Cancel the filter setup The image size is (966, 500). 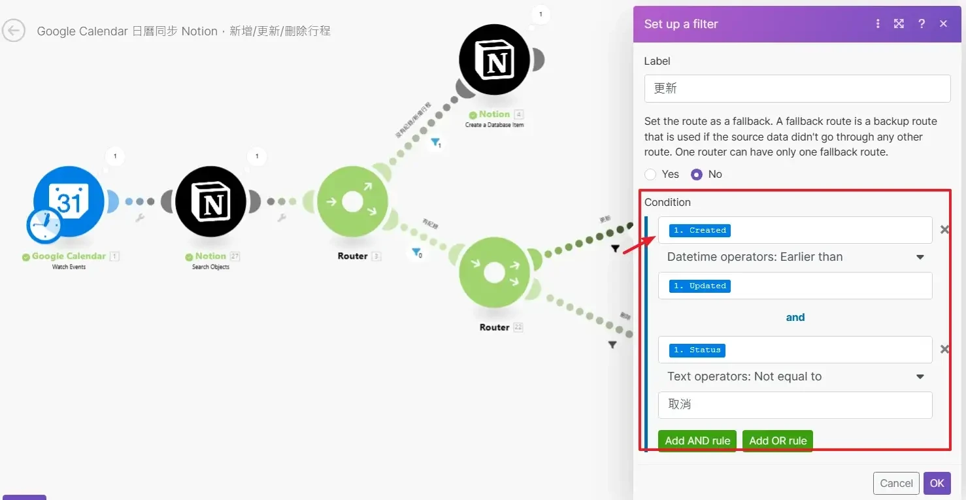896,483
